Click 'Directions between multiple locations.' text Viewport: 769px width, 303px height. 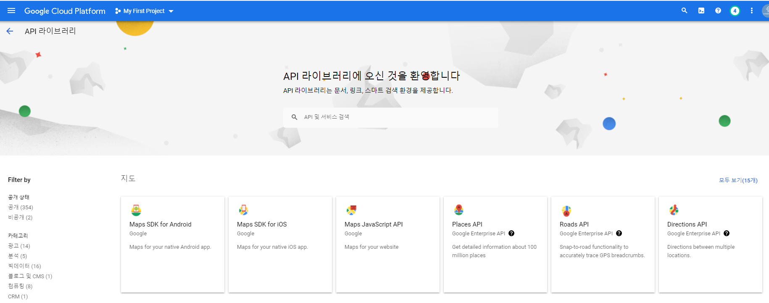[x=701, y=251]
